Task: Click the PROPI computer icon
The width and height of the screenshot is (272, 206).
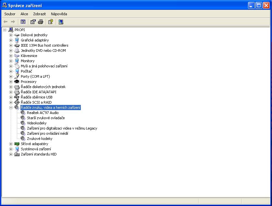Action: point(11,30)
